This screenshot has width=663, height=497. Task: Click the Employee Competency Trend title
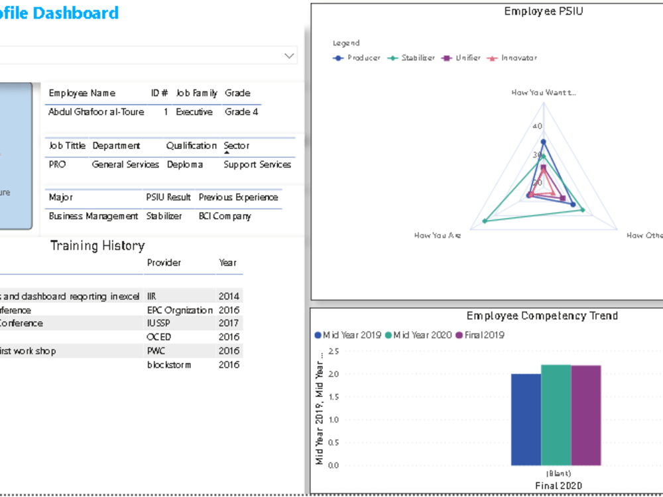[x=542, y=315]
